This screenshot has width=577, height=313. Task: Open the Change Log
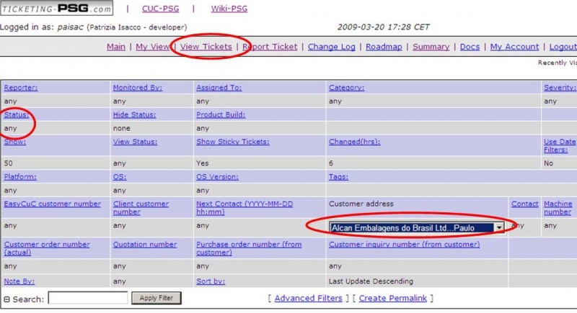point(332,47)
